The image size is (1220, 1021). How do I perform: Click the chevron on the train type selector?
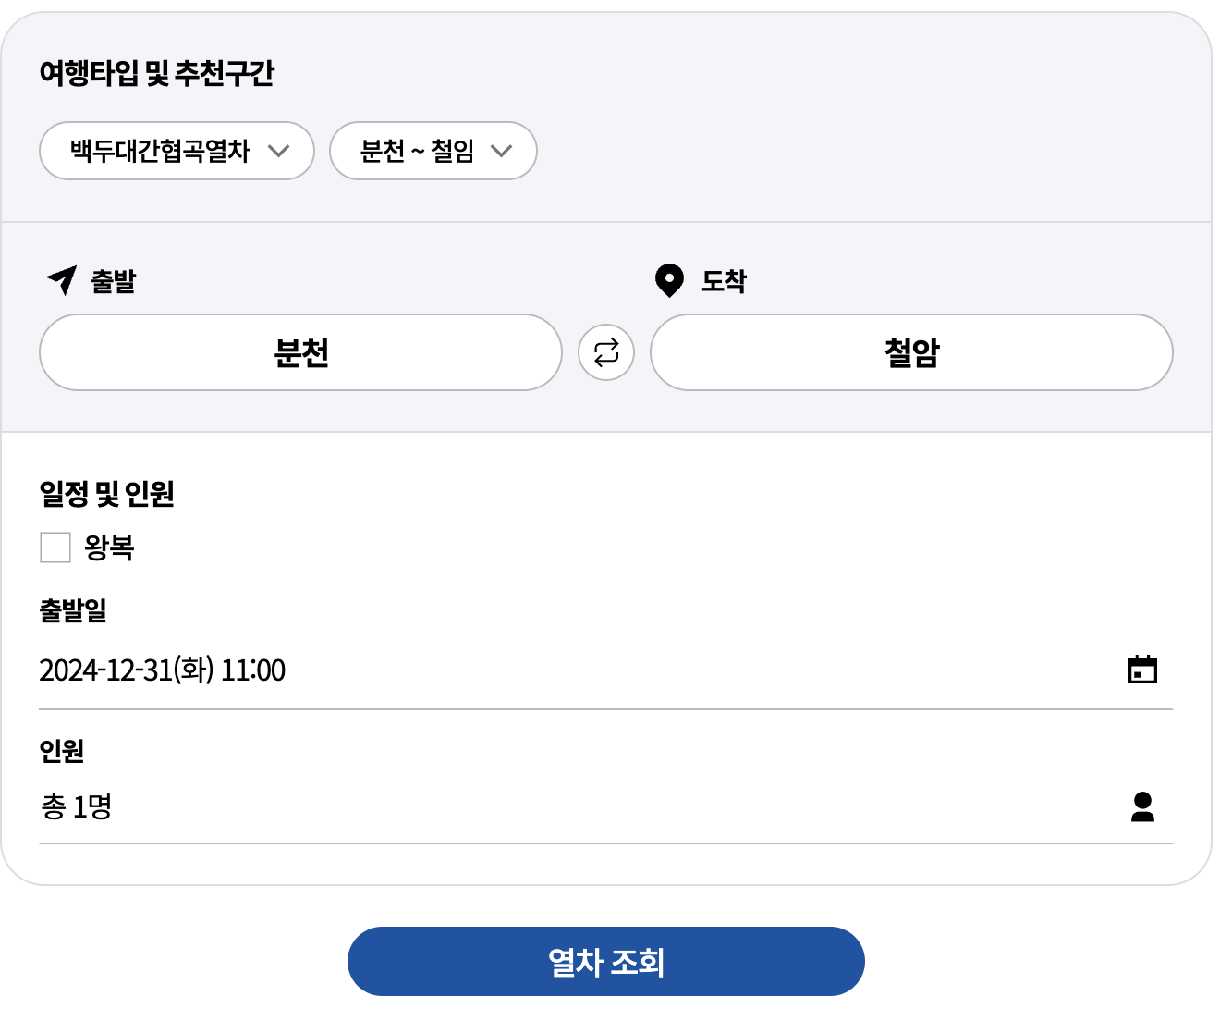pos(282,151)
